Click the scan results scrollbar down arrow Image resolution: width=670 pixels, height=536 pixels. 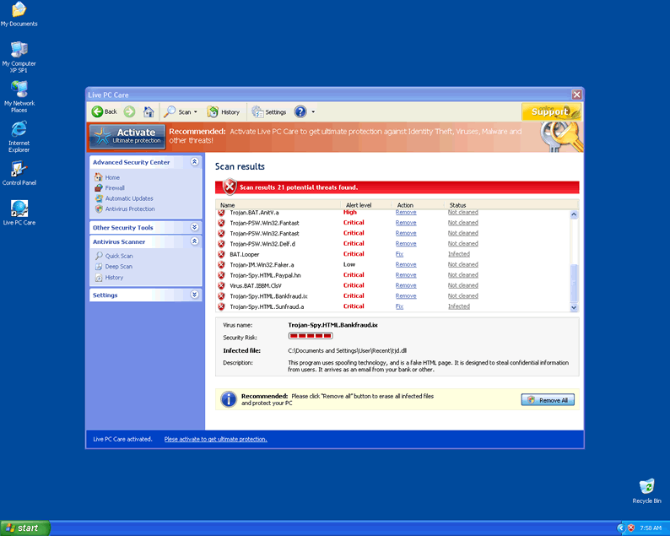pyautogui.click(x=575, y=307)
